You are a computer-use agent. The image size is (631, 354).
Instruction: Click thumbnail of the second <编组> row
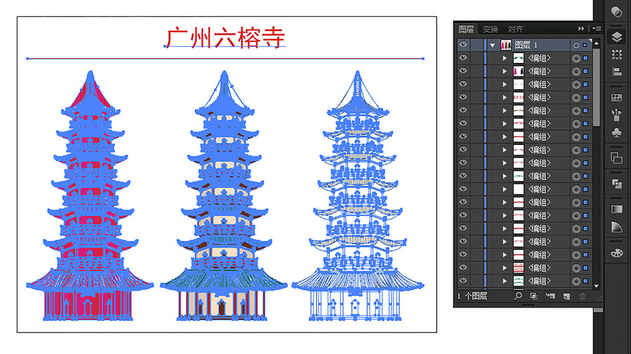(519, 72)
